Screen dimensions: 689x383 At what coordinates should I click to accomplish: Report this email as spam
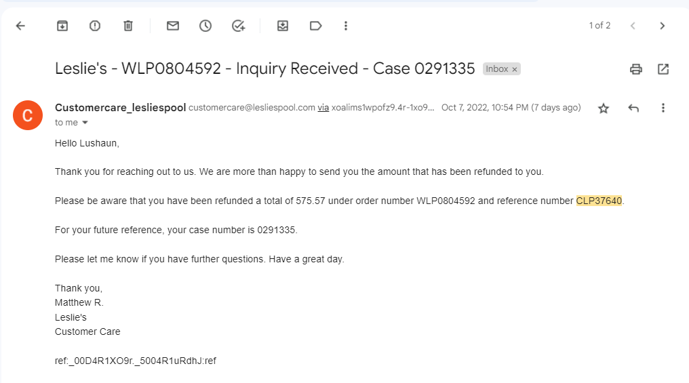[95, 26]
